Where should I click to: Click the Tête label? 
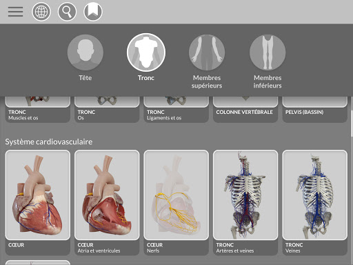point(85,78)
